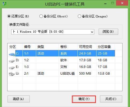The height and width of the screenshot is (107, 130).
Task: Select the E: drive disk icon
Action: [12, 67]
